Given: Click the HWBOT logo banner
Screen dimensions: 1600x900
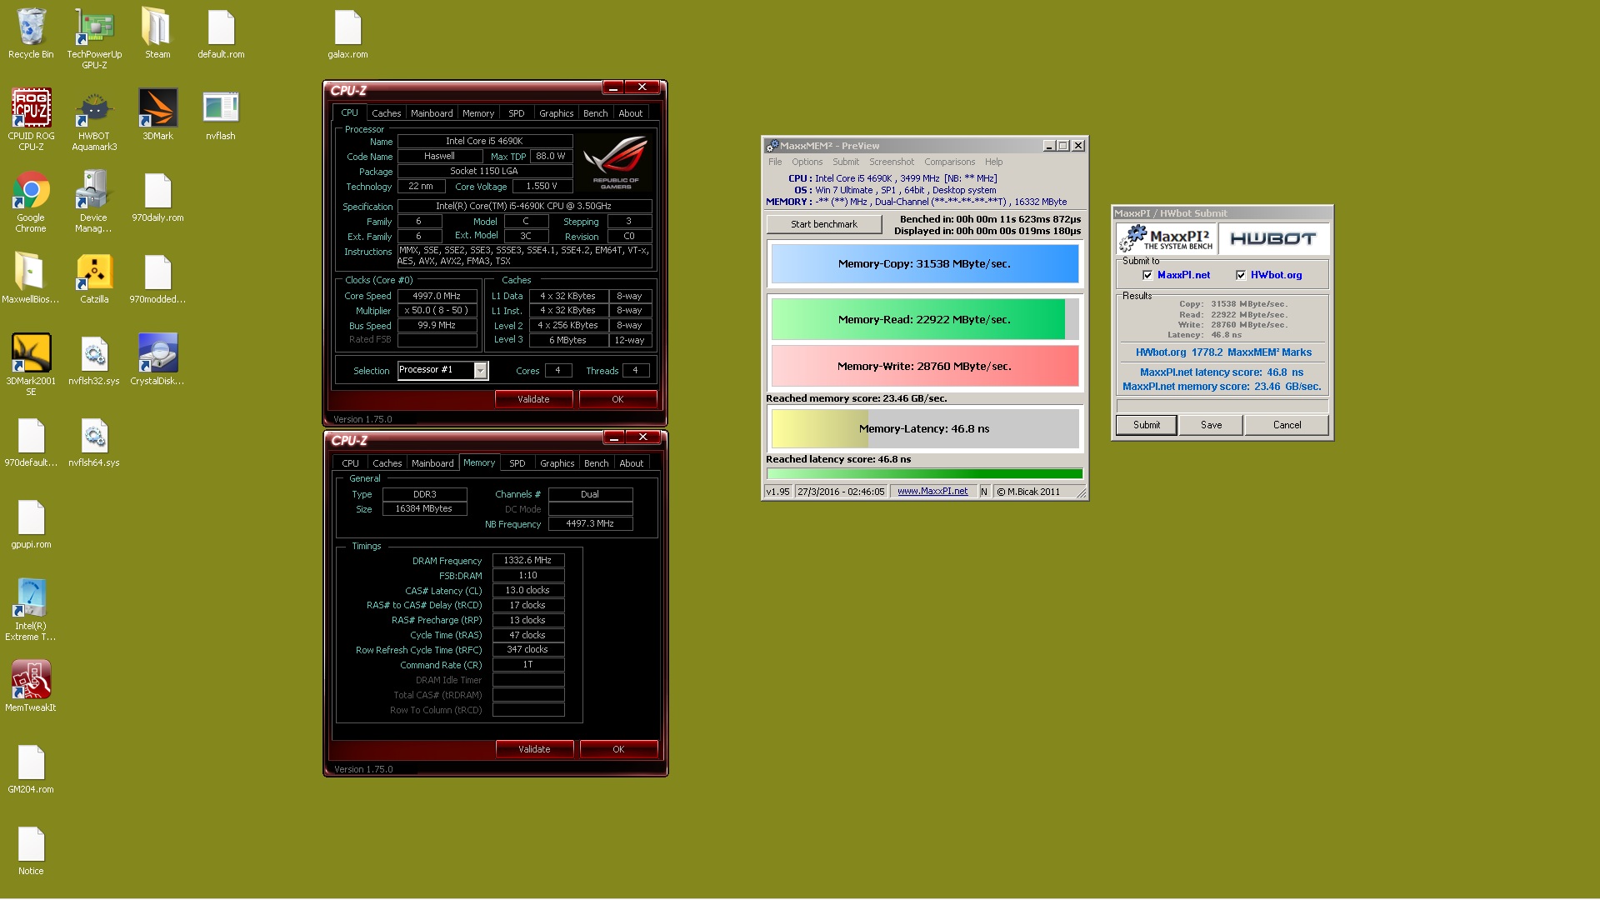Looking at the screenshot, I should point(1272,239).
